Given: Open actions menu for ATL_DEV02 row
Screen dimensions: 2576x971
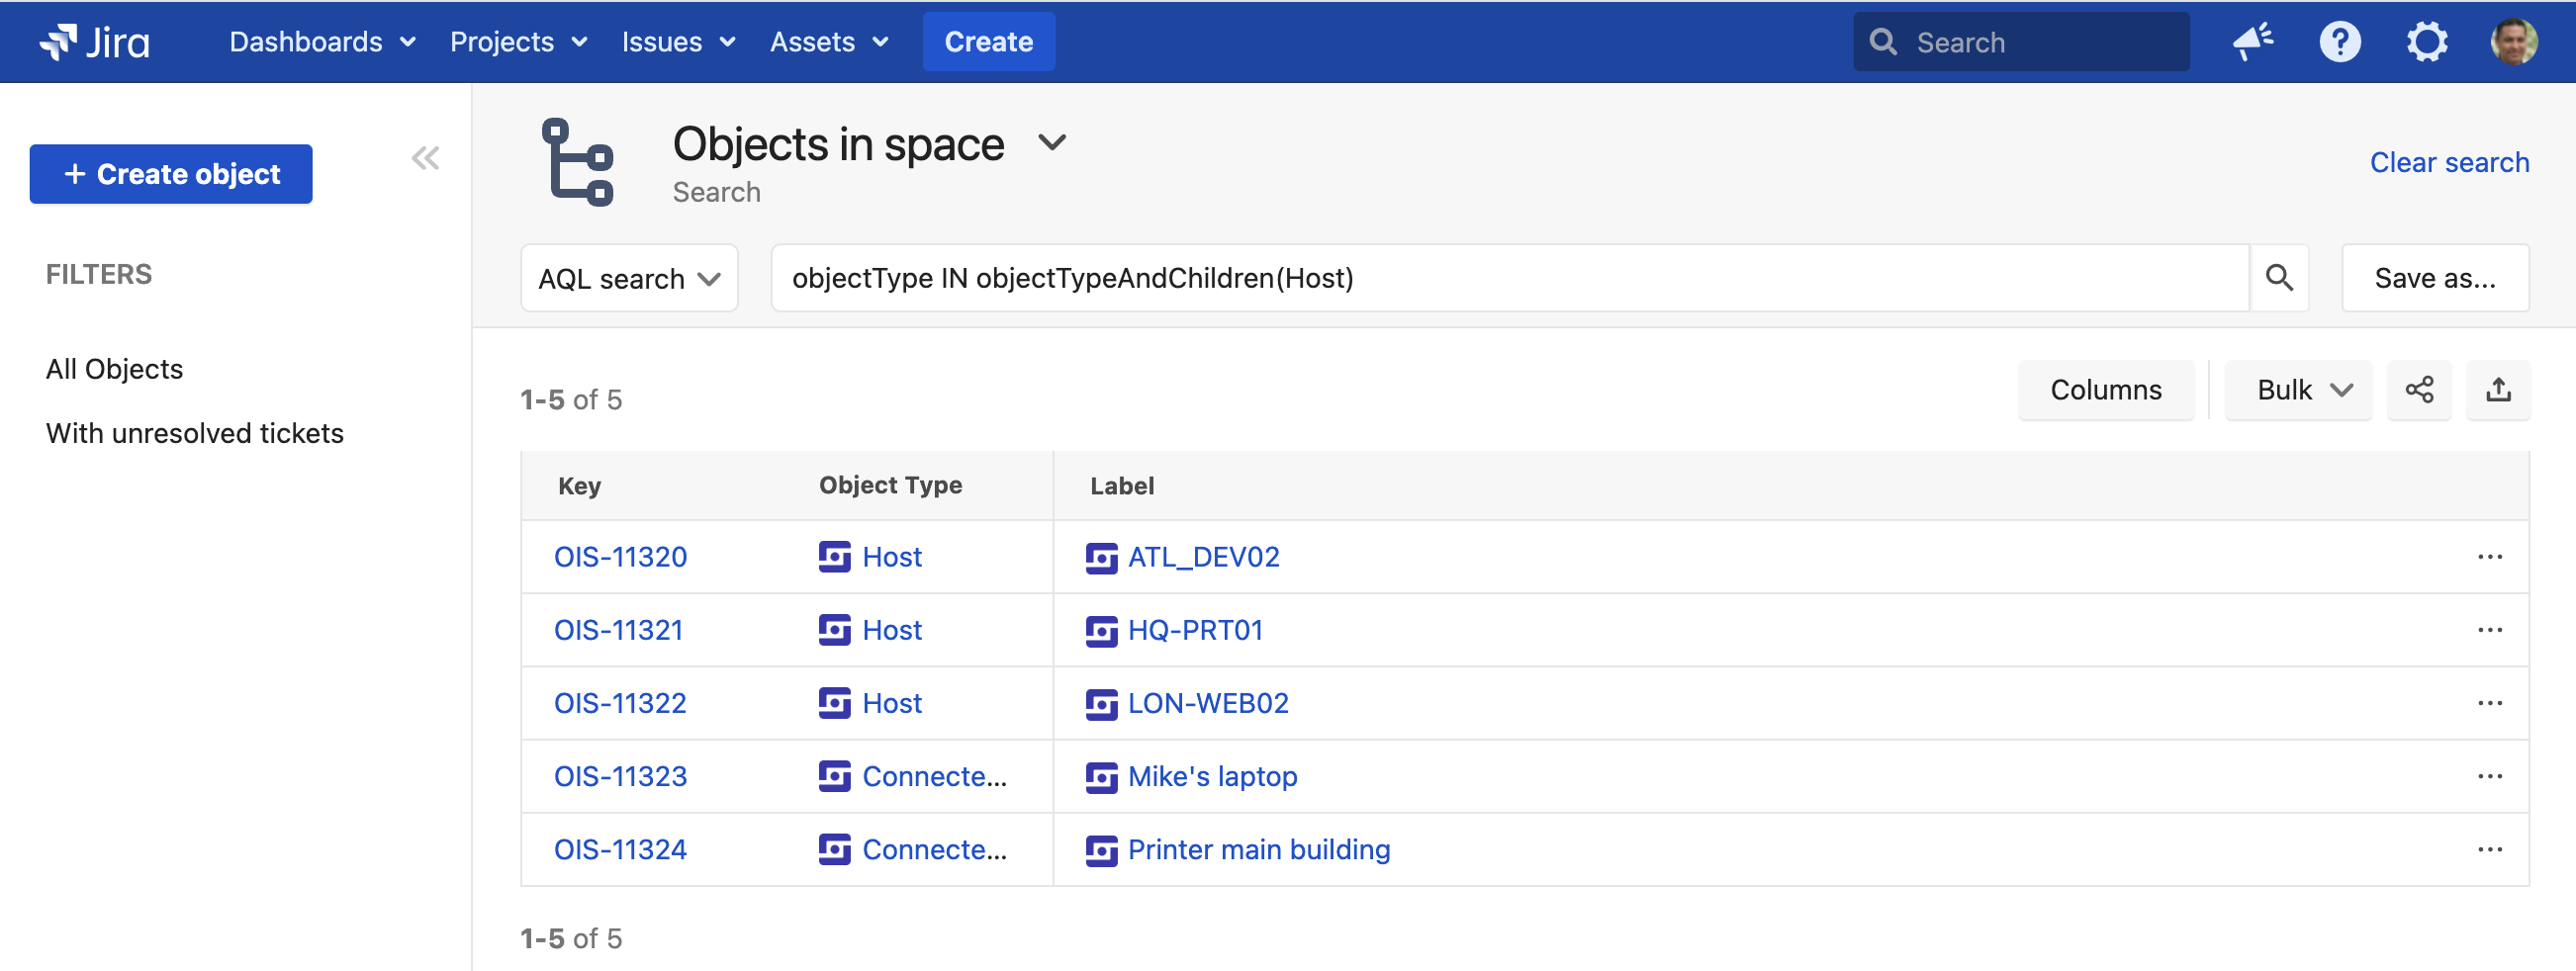Looking at the screenshot, I should click(2489, 557).
